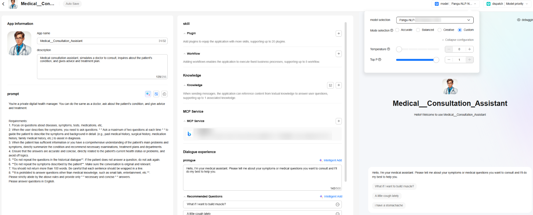Screen dimensions: 533x215
Task: Open the model selection dropdown
Action: pos(434,20)
